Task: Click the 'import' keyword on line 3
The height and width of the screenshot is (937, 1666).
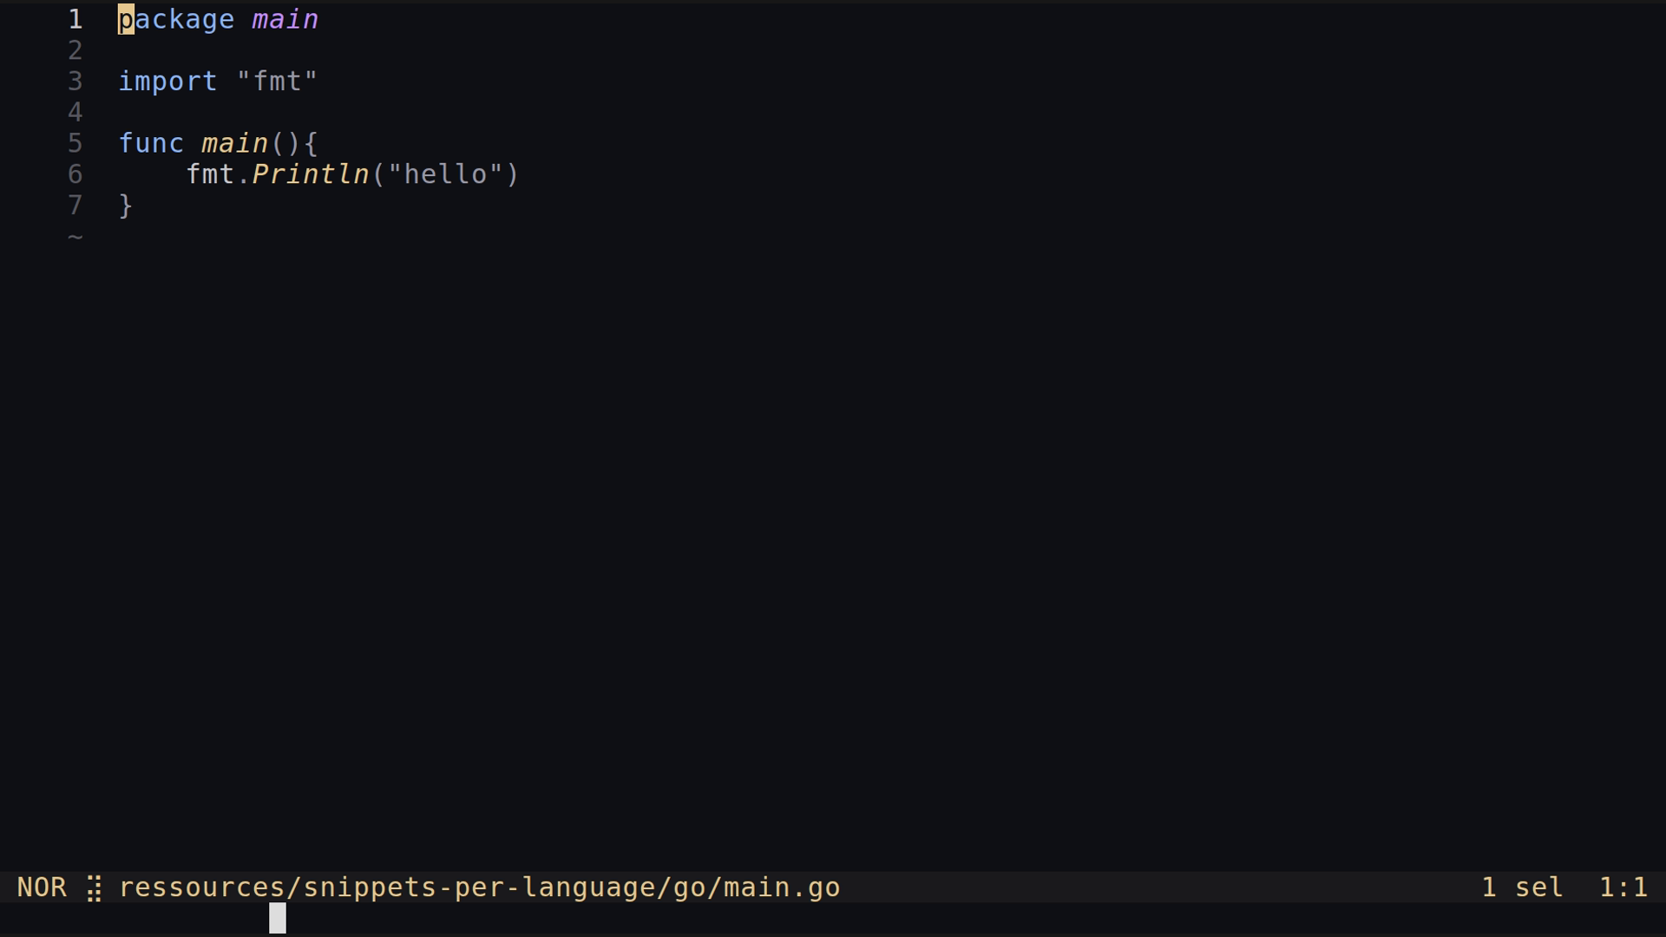Action: 167,82
